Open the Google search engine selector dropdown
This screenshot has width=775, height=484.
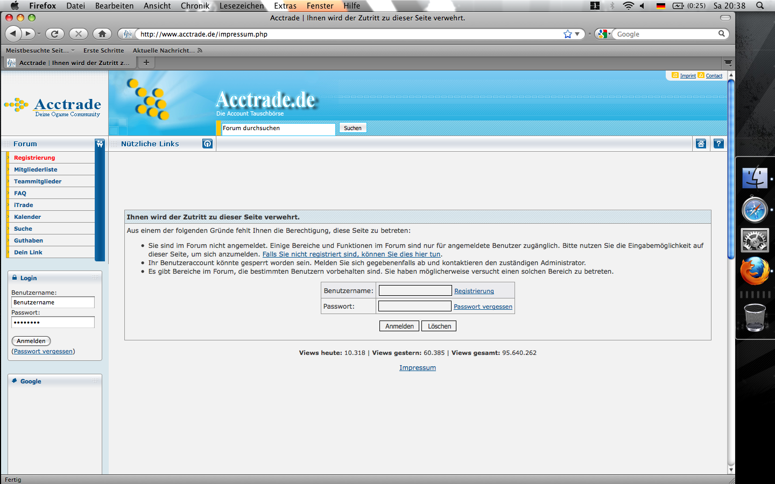click(x=603, y=34)
